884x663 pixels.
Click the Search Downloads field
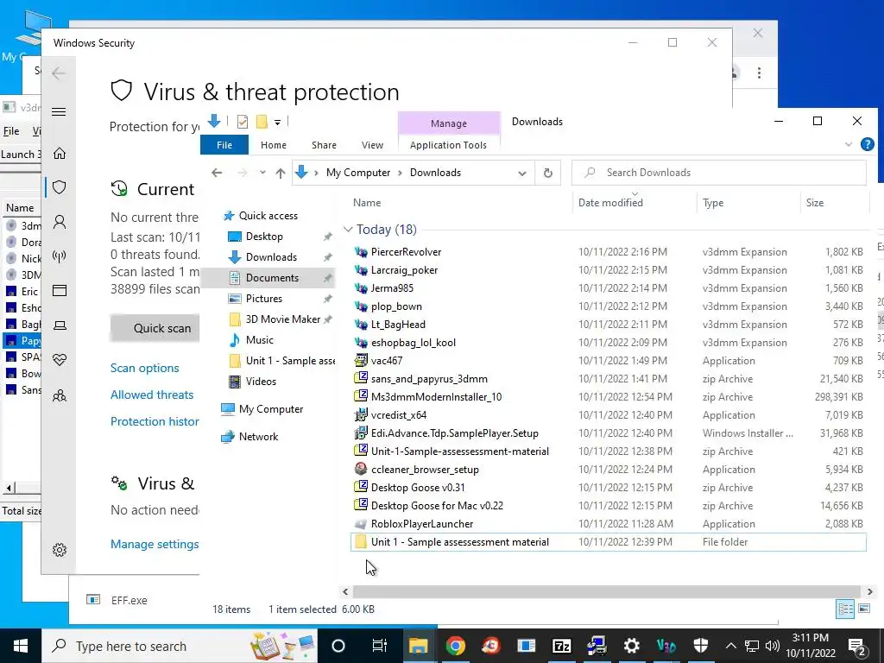click(719, 173)
